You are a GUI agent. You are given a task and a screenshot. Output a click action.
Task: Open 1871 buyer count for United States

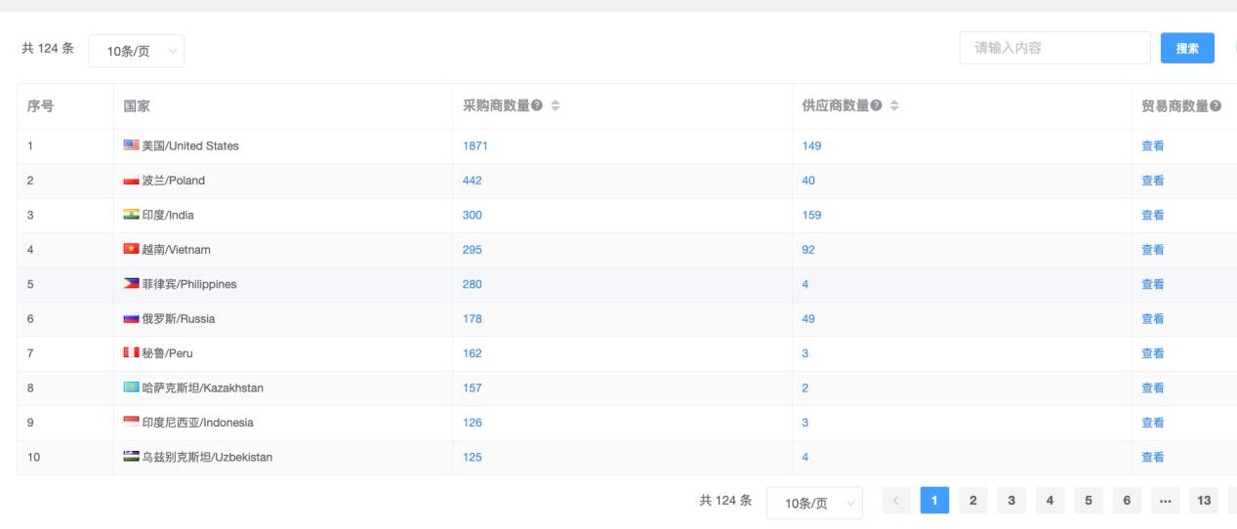point(474,146)
